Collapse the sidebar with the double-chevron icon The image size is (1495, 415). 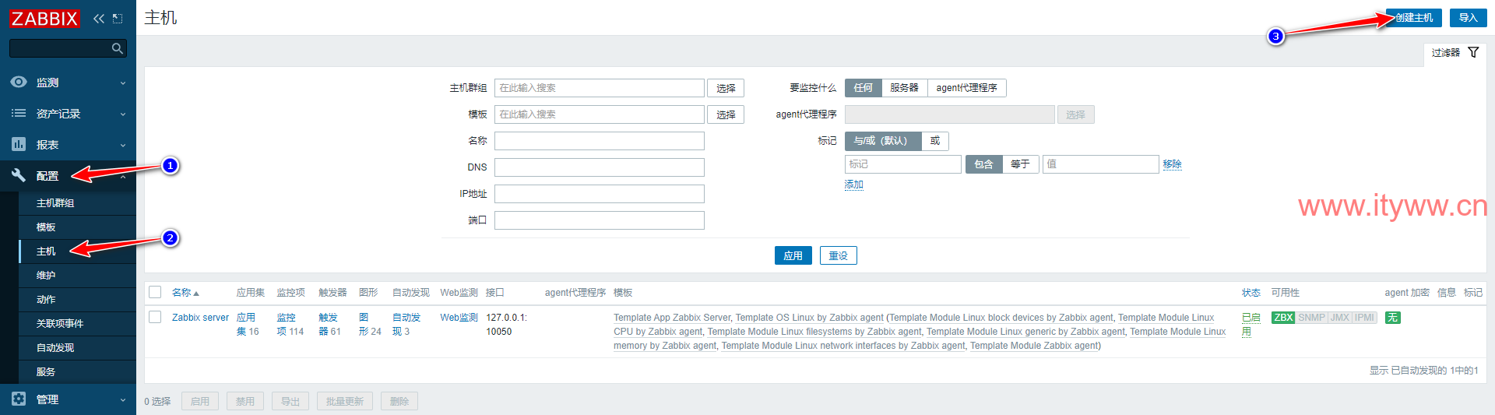click(98, 18)
